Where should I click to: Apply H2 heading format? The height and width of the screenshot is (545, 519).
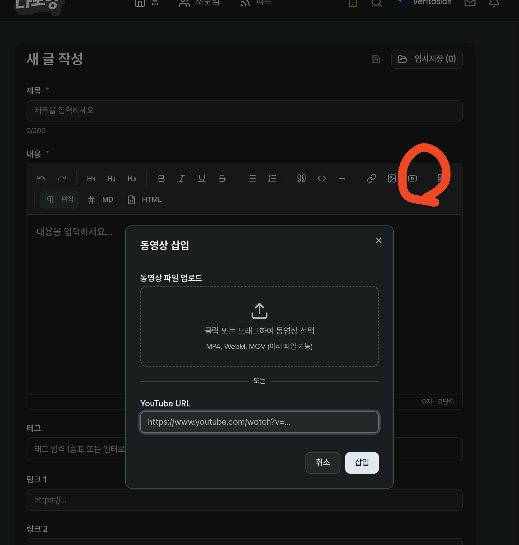coord(111,178)
